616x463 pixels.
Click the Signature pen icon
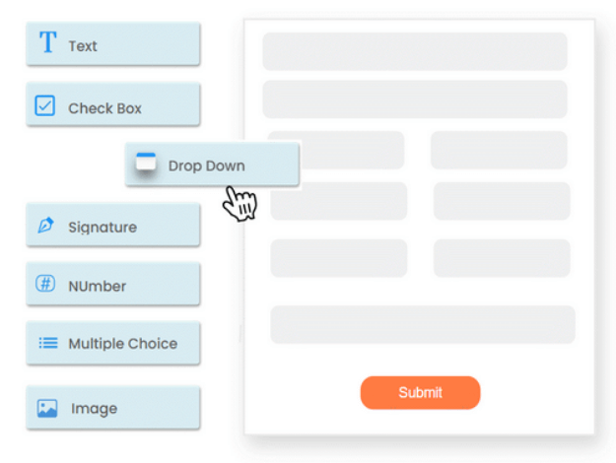46,226
